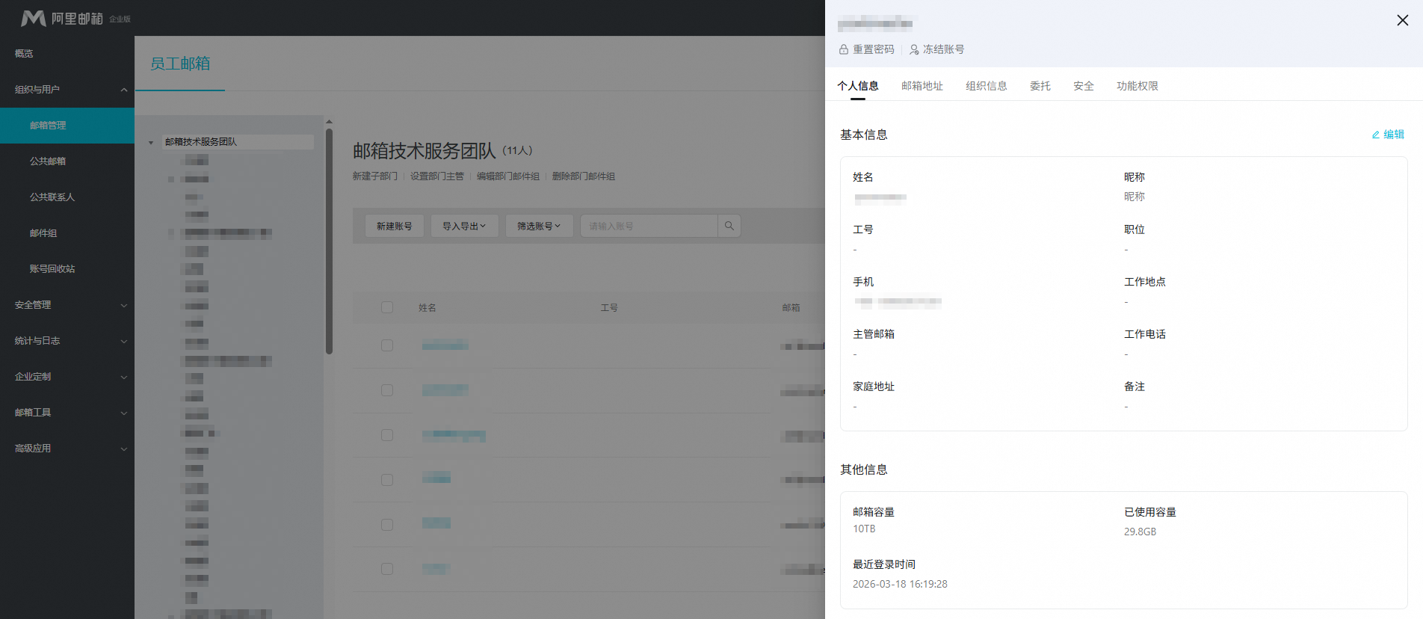
Task: Open the 组织信息 tab
Action: coord(987,86)
